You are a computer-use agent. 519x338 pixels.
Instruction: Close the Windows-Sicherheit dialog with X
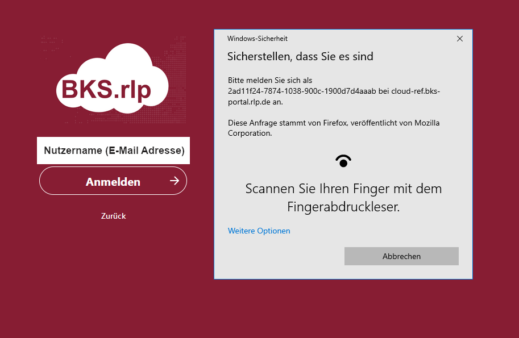460,39
